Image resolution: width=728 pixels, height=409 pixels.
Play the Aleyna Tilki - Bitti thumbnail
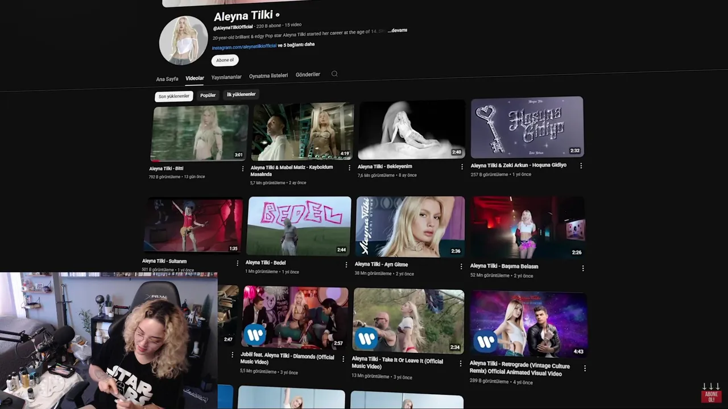tap(199, 133)
